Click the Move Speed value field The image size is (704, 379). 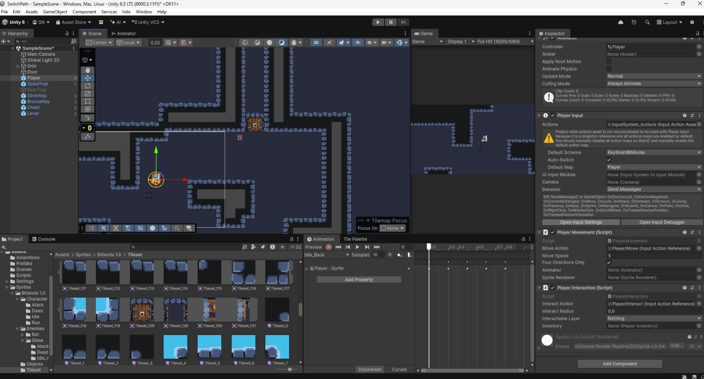[654, 256]
